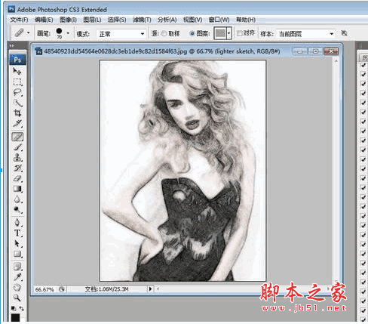Click the black foreground color swatch
The height and width of the screenshot is (324, 368).
pyautogui.click(x=15, y=318)
